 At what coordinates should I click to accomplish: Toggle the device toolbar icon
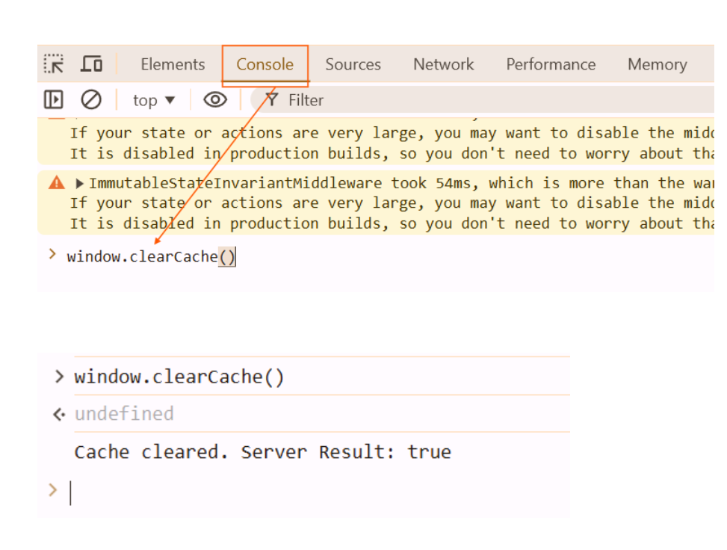(91, 64)
